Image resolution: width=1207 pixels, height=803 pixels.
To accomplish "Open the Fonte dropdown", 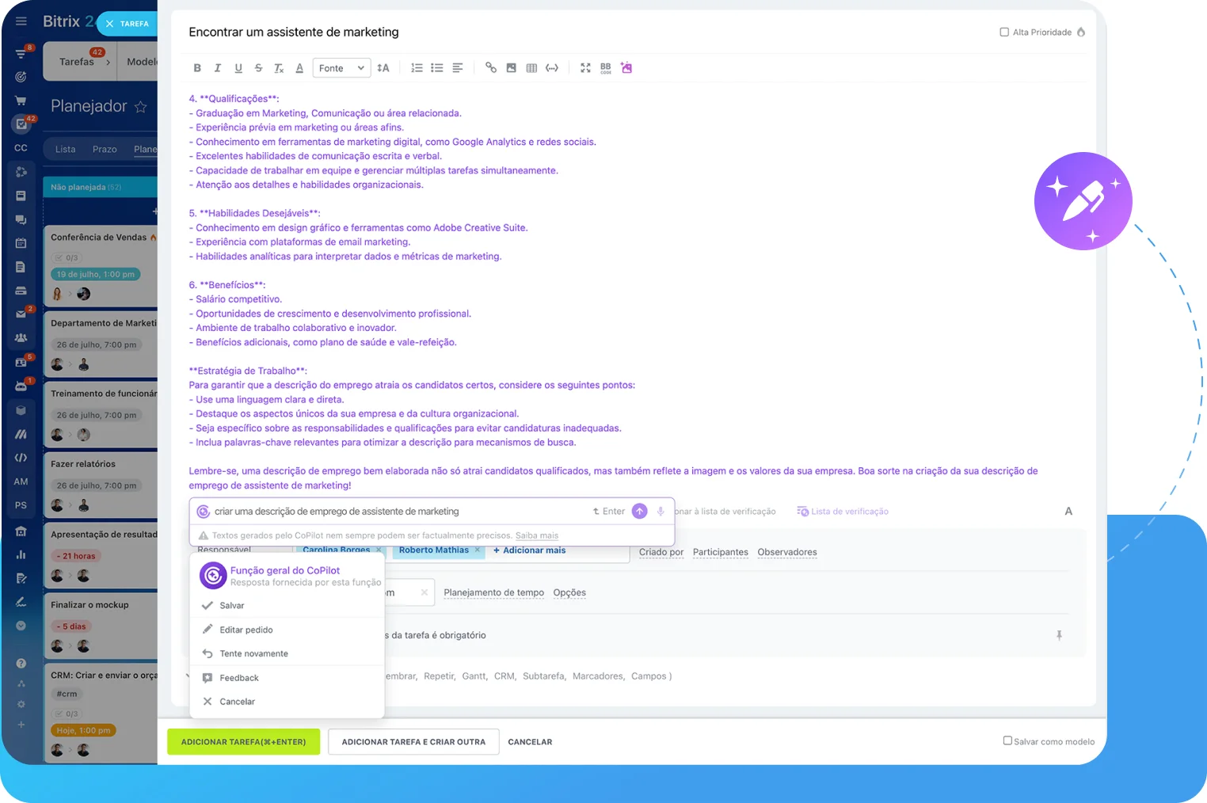I will coord(341,67).
